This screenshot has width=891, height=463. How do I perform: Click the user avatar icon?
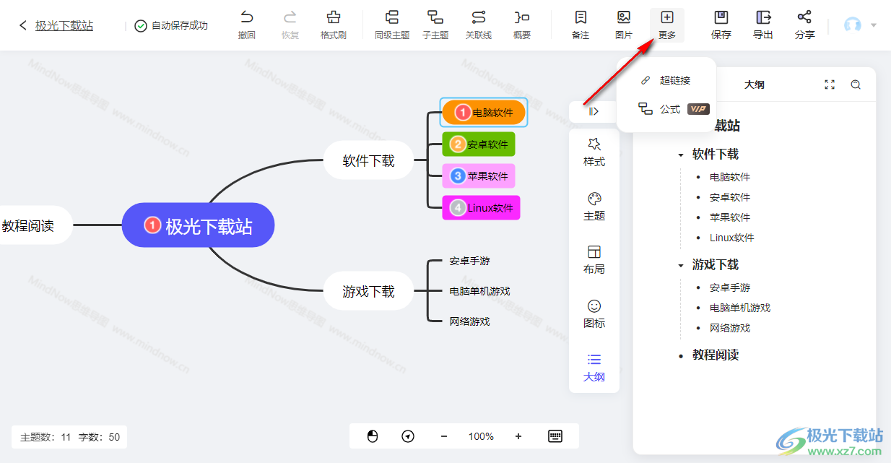click(x=853, y=25)
